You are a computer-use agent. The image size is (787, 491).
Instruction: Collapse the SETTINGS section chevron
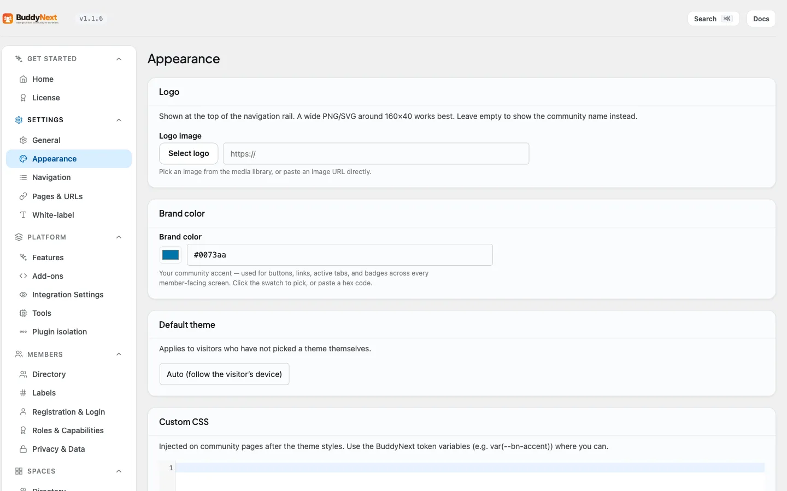click(119, 120)
